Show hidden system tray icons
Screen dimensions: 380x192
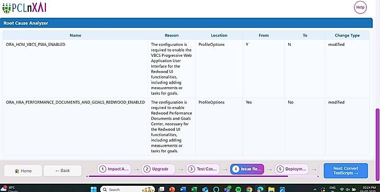point(315,189)
